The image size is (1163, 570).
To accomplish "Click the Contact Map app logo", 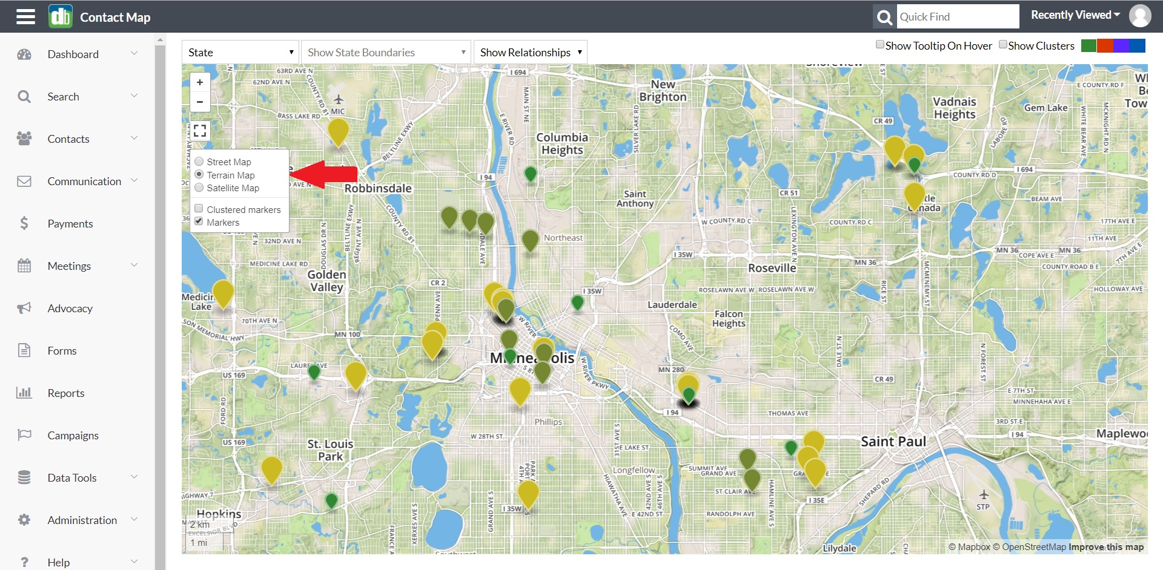I will 61,16.
